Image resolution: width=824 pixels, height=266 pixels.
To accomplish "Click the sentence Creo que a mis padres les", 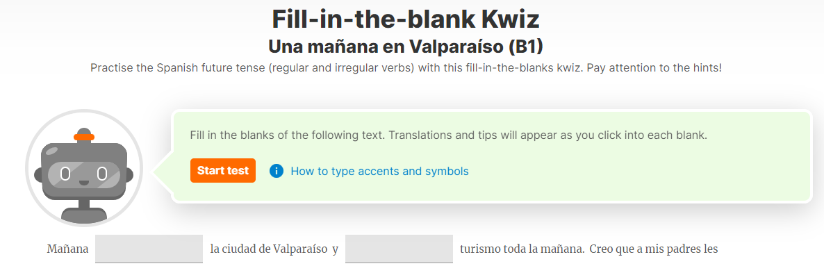I will pos(654,249).
